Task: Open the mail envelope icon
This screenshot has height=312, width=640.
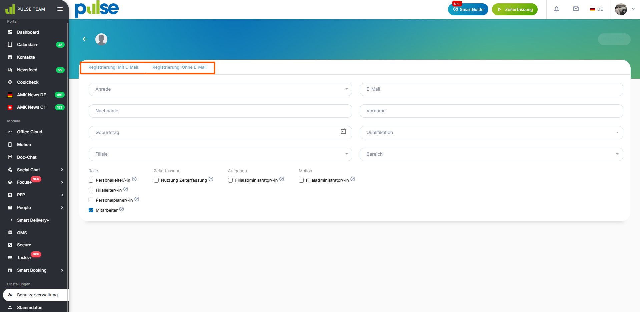Action: tap(576, 9)
